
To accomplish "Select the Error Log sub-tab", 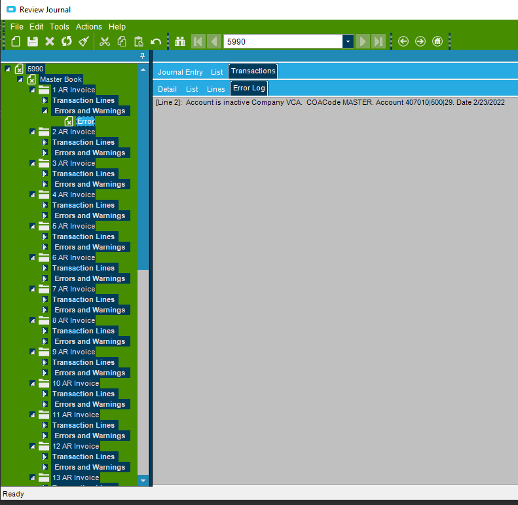I will 249,88.
